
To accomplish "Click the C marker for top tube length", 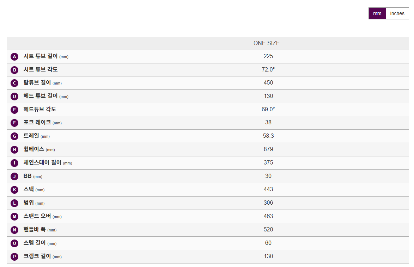I will (14, 83).
